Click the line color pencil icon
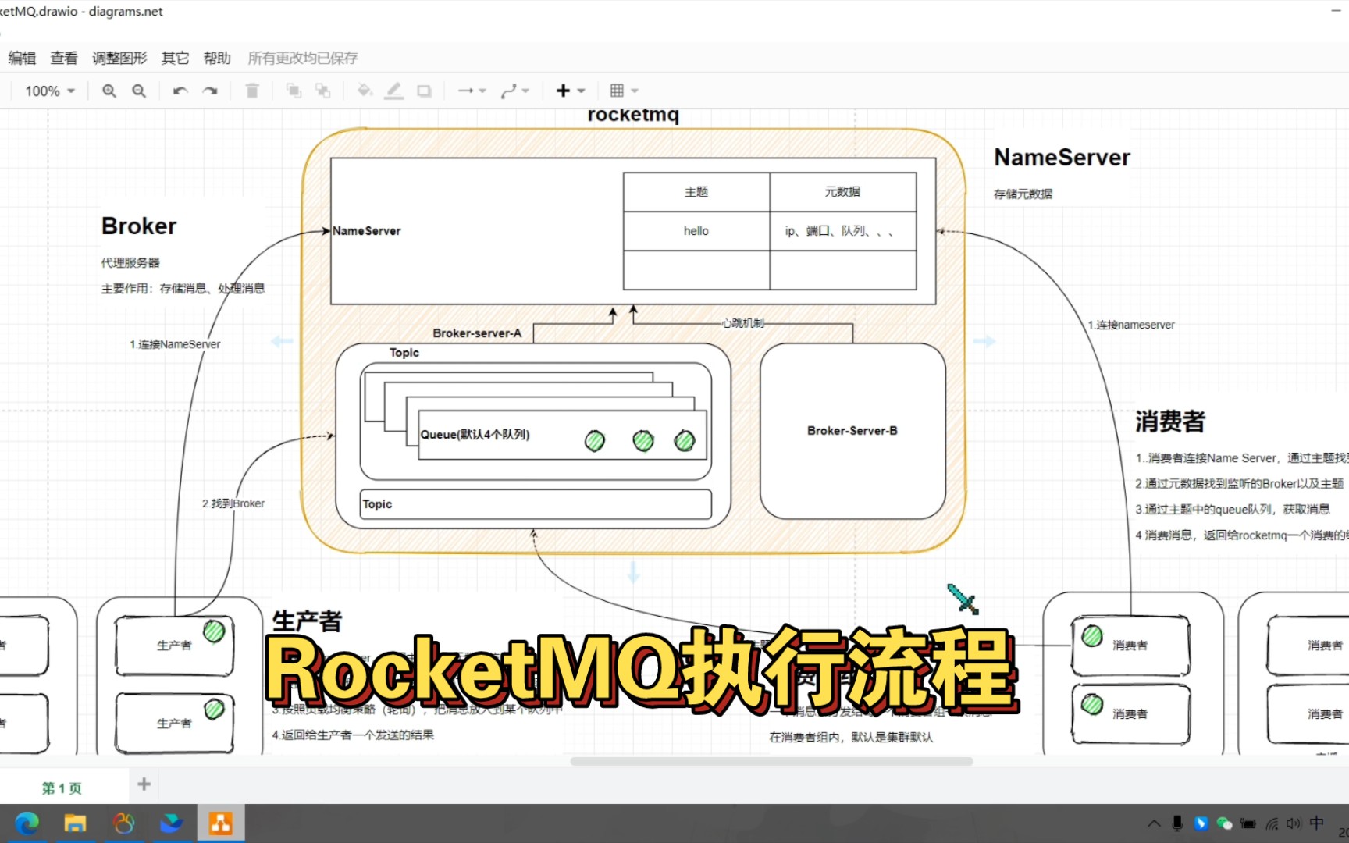The image size is (1349, 843). (x=394, y=91)
